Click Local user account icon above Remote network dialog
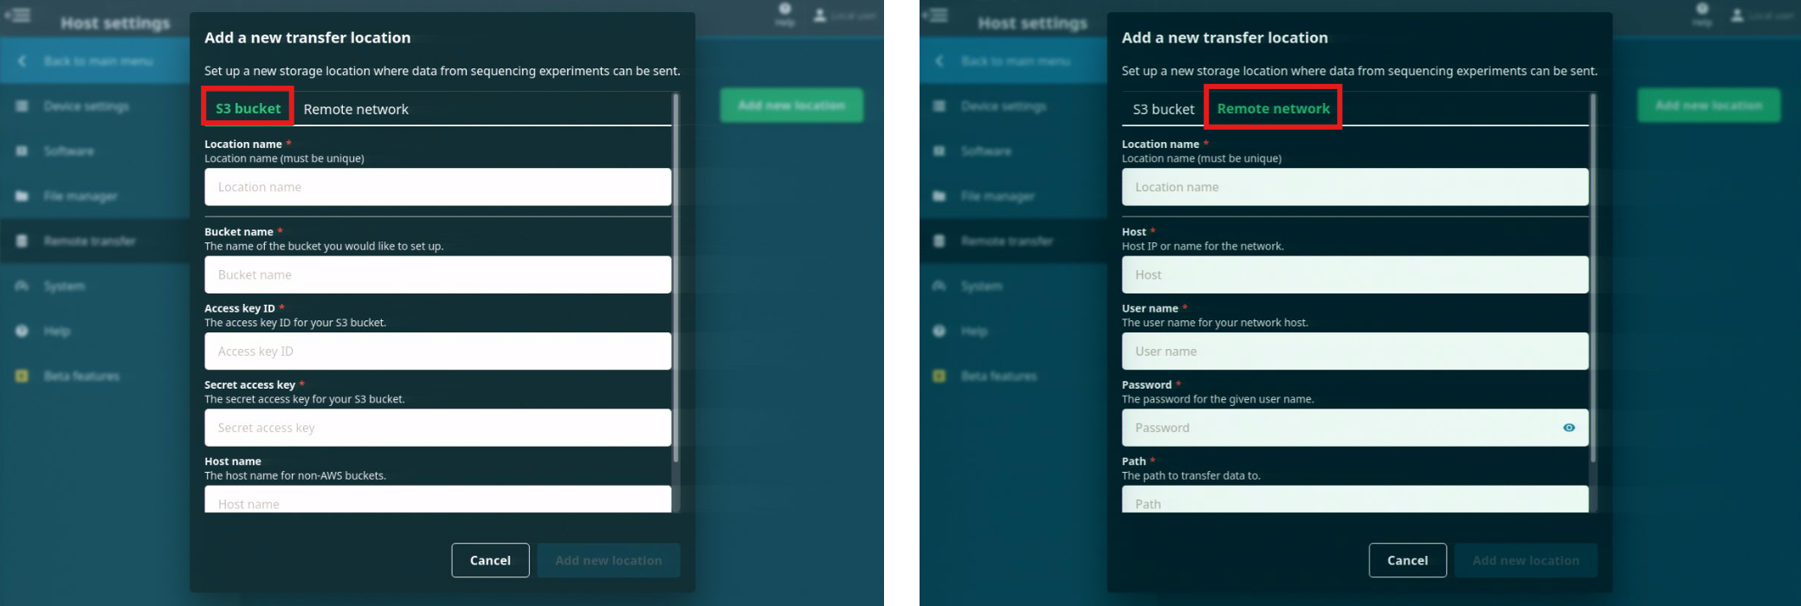 click(1737, 16)
